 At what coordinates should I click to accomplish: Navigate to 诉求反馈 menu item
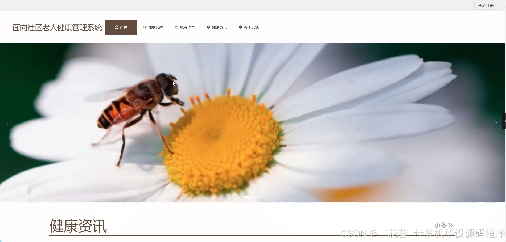click(x=249, y=27)
